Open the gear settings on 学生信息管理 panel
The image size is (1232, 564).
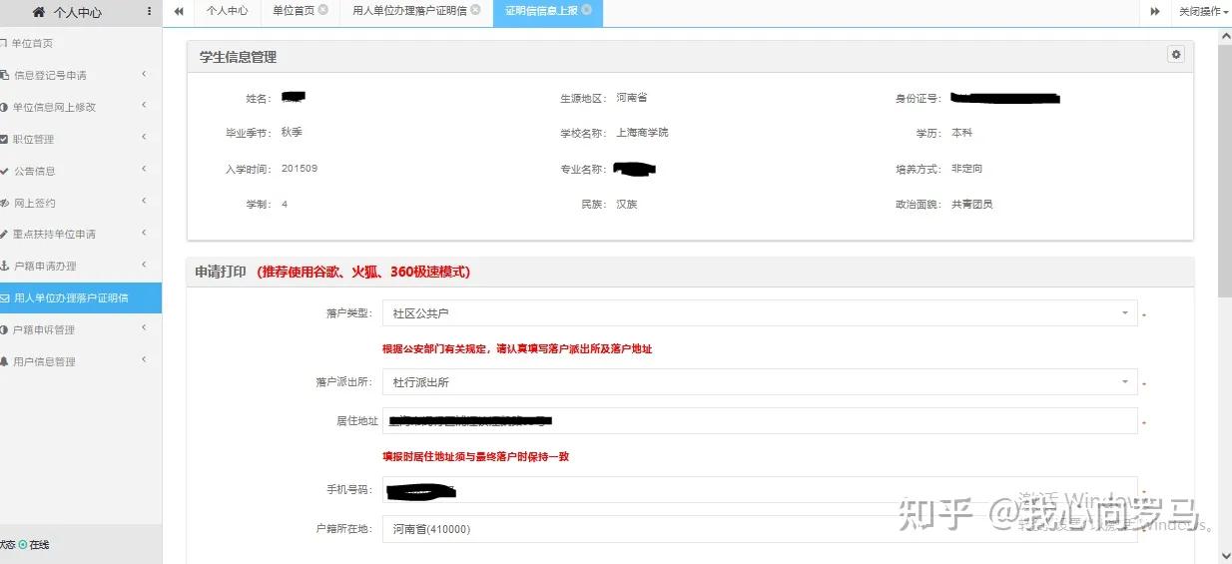pos(1176,55)
